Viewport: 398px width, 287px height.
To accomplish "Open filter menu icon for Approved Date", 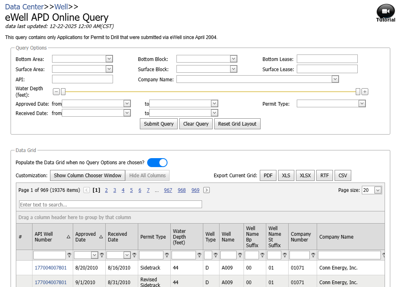I will tap(102, 255).
